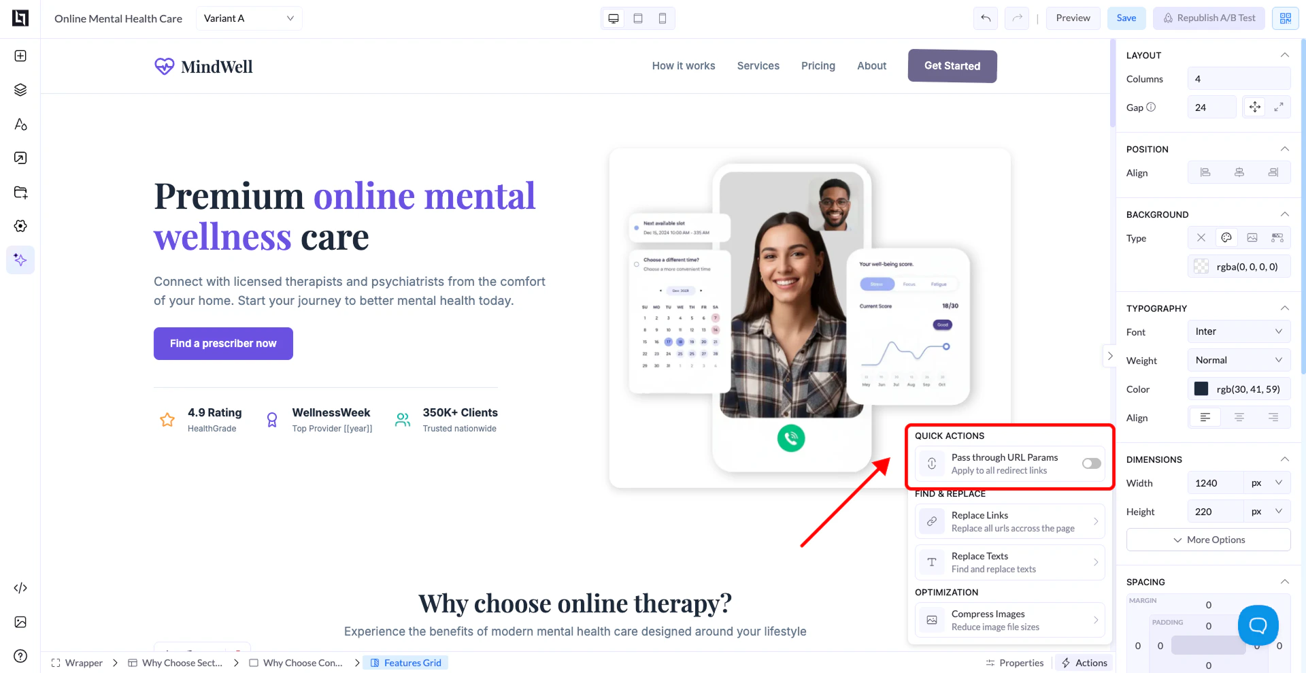Click the Width input field
The image size is (1306, 673).
click(x=1216, y=482)
